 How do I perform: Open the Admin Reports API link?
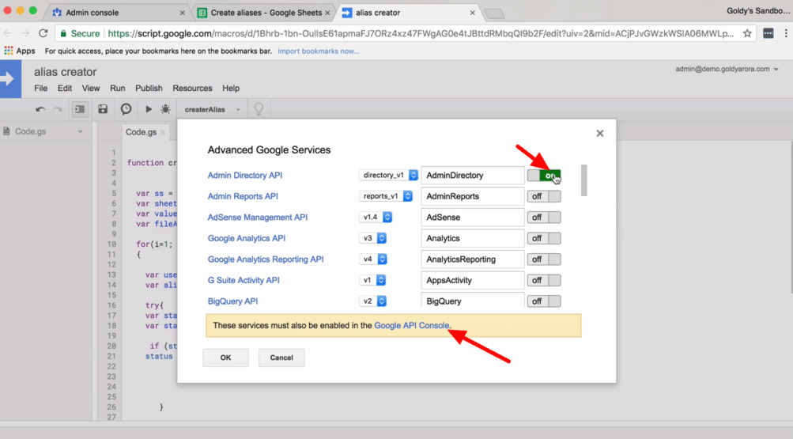coord(243,196)
